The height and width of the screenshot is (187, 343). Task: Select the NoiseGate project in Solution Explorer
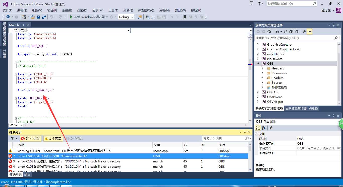pos(275,59)
